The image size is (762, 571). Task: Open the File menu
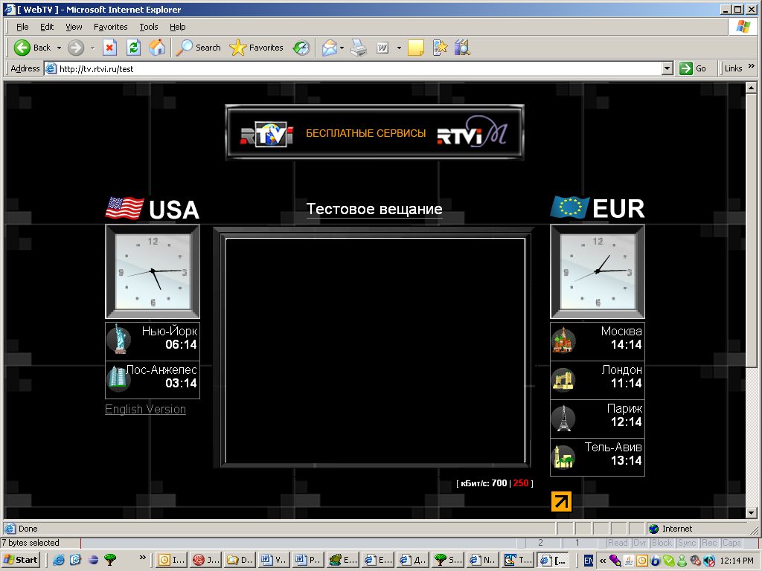[22, 27]
